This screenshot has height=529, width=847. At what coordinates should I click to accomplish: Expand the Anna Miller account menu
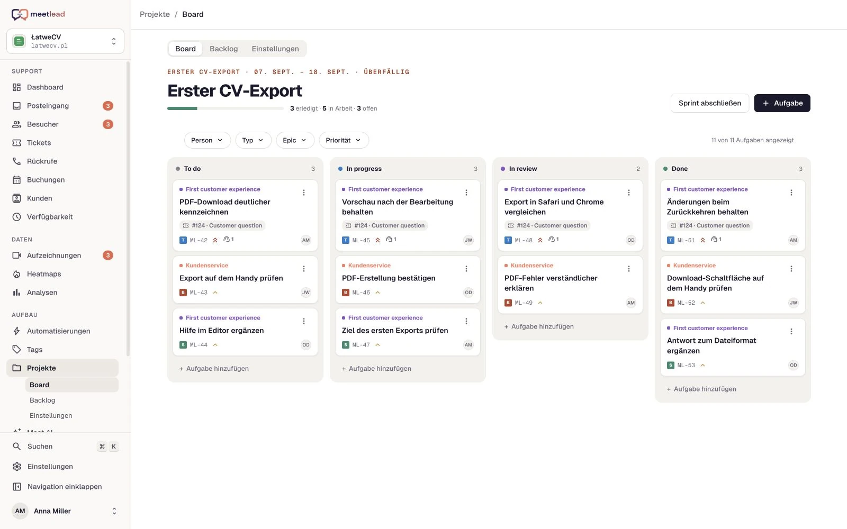(x=65, y=511)
